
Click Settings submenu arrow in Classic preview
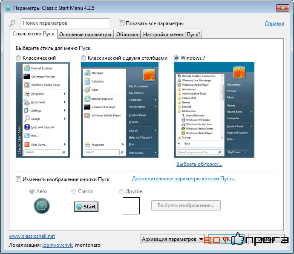pos(65,110)
